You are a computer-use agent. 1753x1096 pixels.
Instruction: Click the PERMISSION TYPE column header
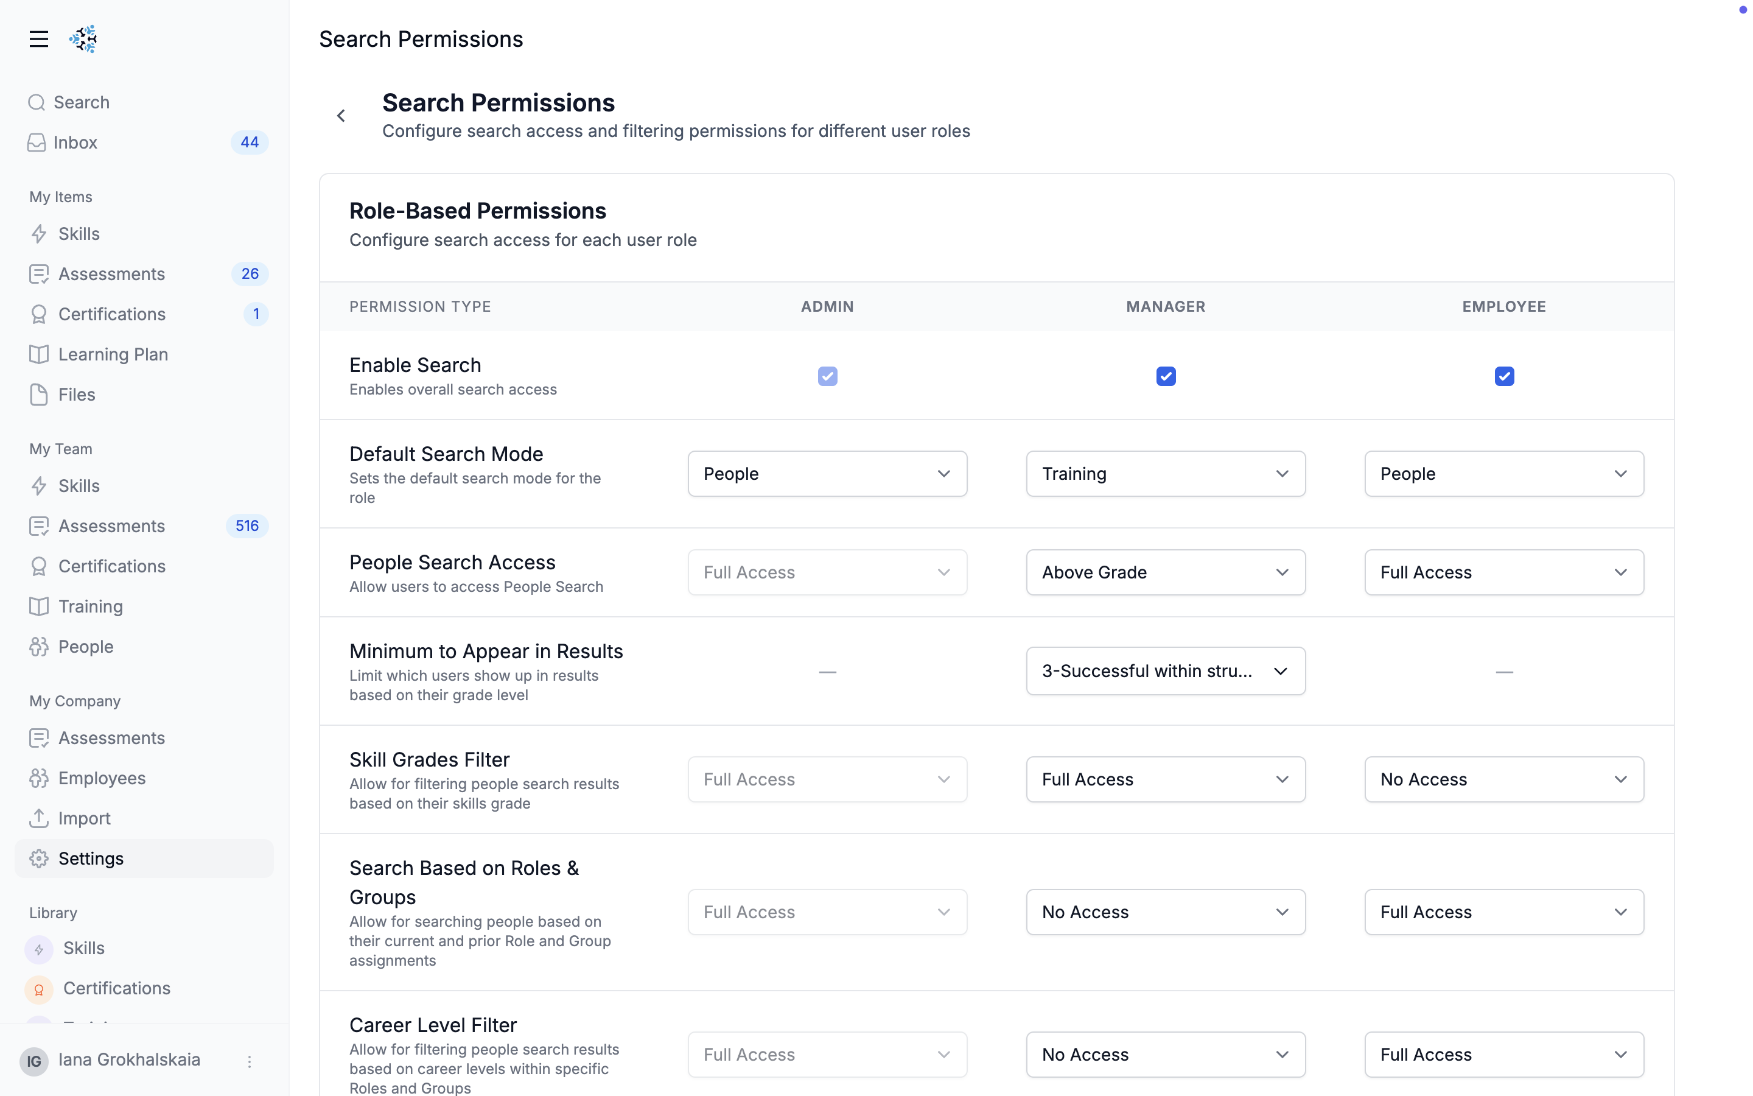click(x=420, y=307)
